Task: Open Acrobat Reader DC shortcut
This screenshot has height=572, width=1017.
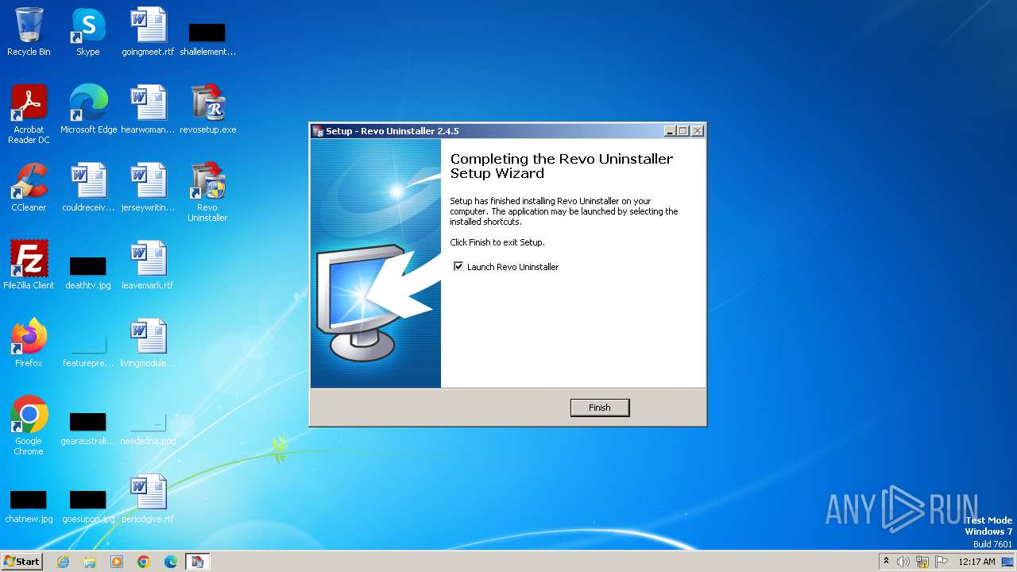Action: [x=29, y=114]
